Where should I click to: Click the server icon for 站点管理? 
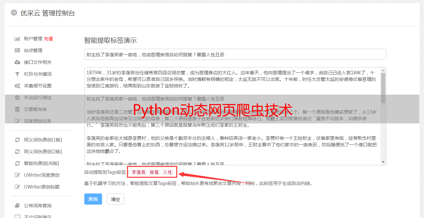pos(17,50)
